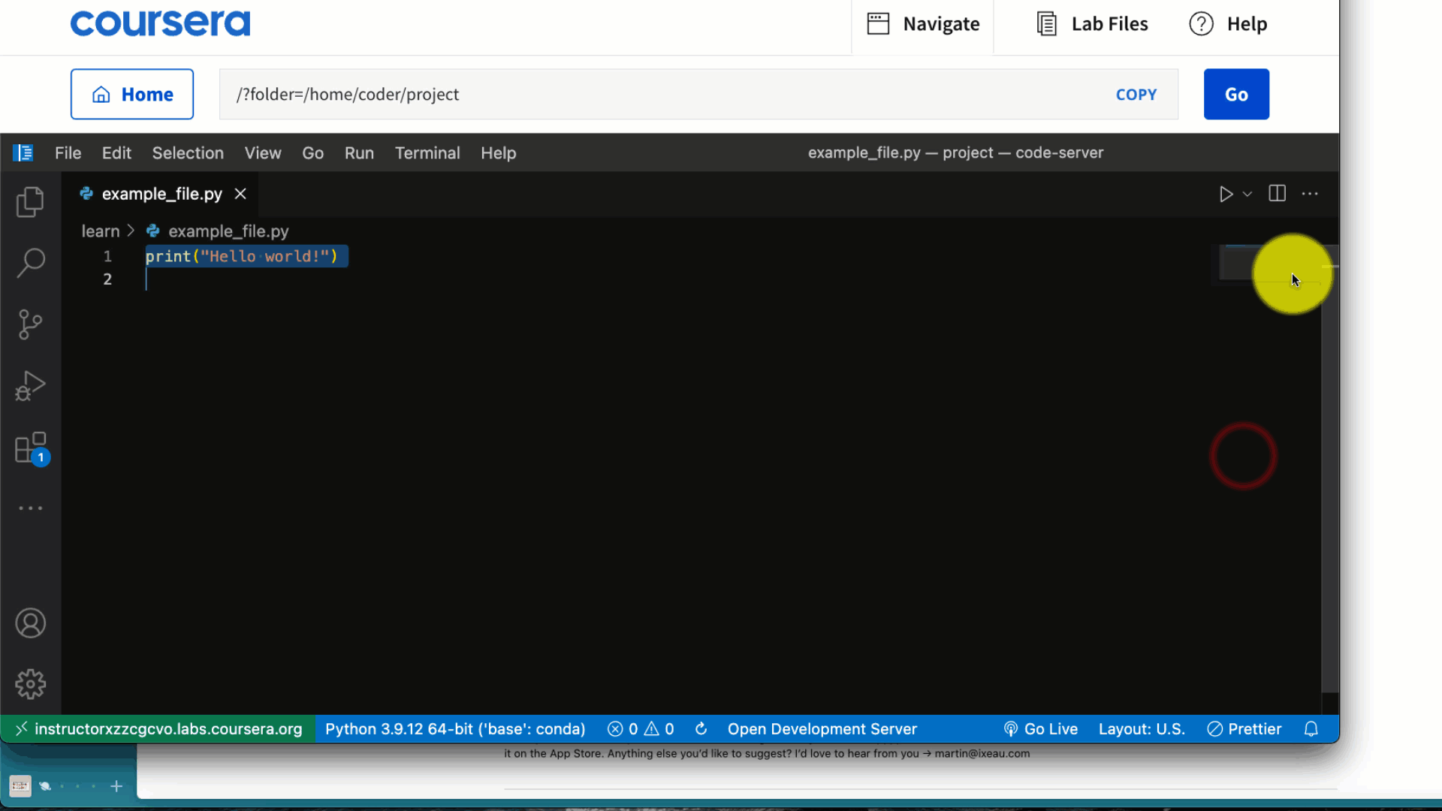Click the remote host indicator instructorxzzcgcvo.labs.coursera.org
The width and height of the screenshot is (1442, 811).
(x=158, y=729)
